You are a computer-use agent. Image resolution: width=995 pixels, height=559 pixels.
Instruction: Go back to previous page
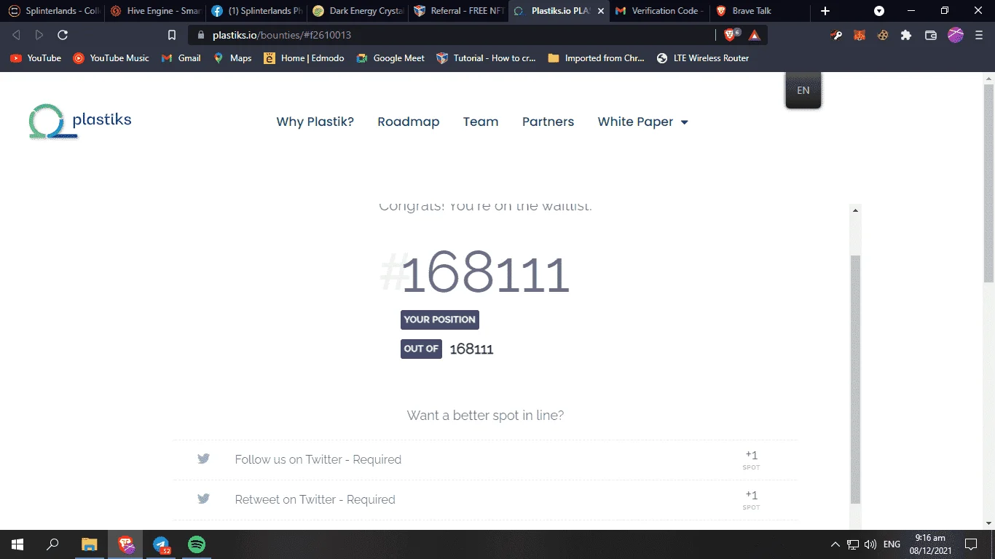(x=16, y=35)
